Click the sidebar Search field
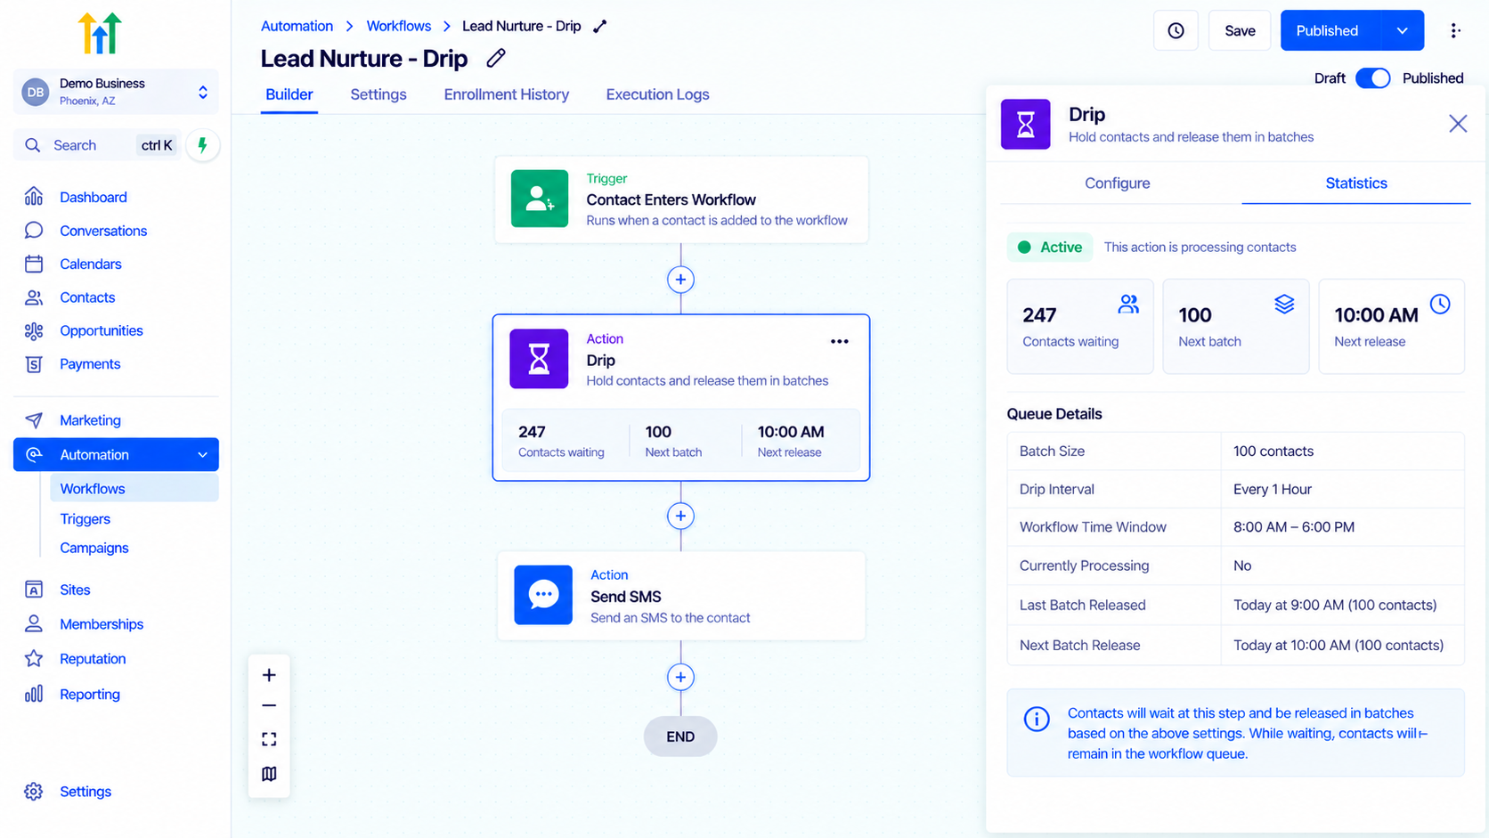 tap(98, 145)
